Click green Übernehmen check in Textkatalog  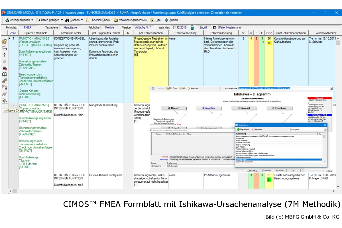point(243,129)
